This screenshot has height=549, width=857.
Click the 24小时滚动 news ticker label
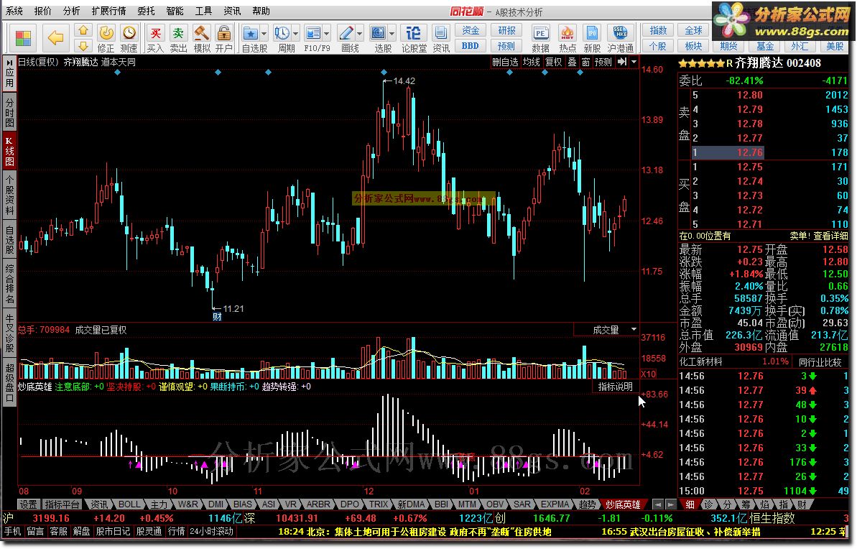coord(211,531)
